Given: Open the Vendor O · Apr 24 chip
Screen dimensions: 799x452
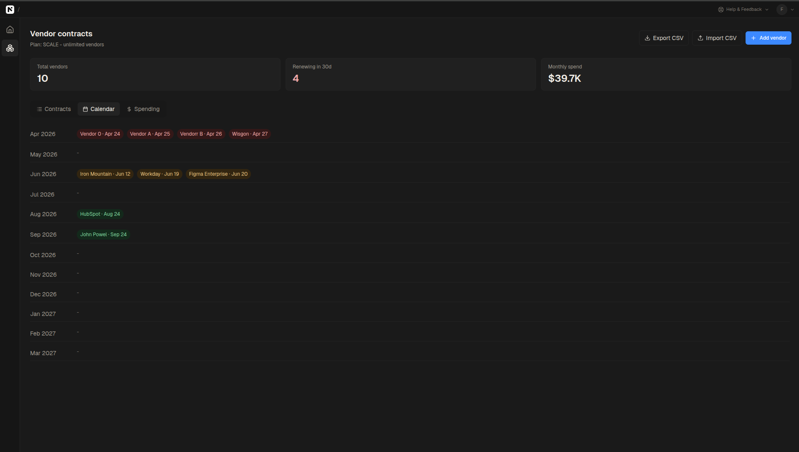Looking at the screenshot, I should click(x=100, y=134).
